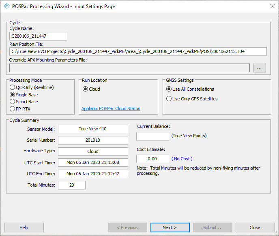Click the Close button at bottom

(255, 227)
